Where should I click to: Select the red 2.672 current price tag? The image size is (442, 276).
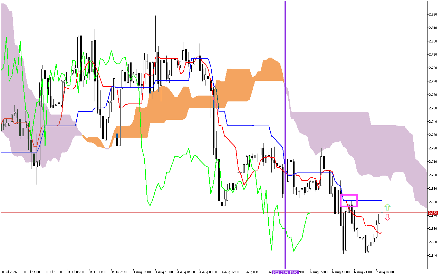433,213
